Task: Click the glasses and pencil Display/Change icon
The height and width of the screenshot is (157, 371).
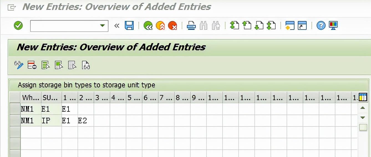Action: point(19,65)
